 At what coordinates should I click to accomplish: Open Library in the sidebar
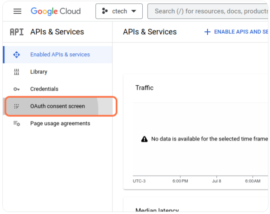39,72
